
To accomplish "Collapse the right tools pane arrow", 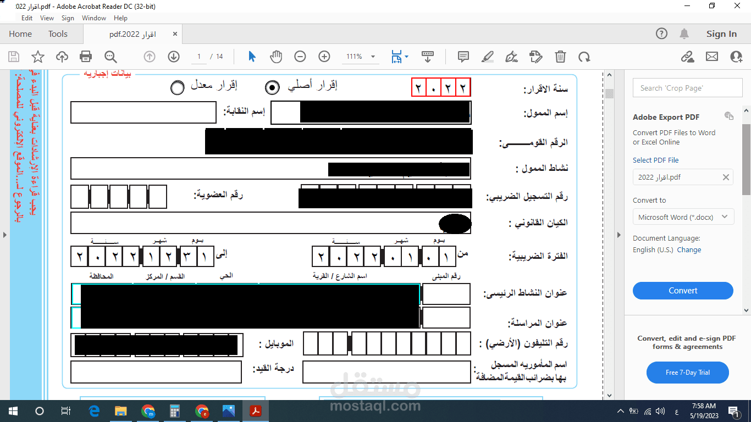I will (619, 235).
